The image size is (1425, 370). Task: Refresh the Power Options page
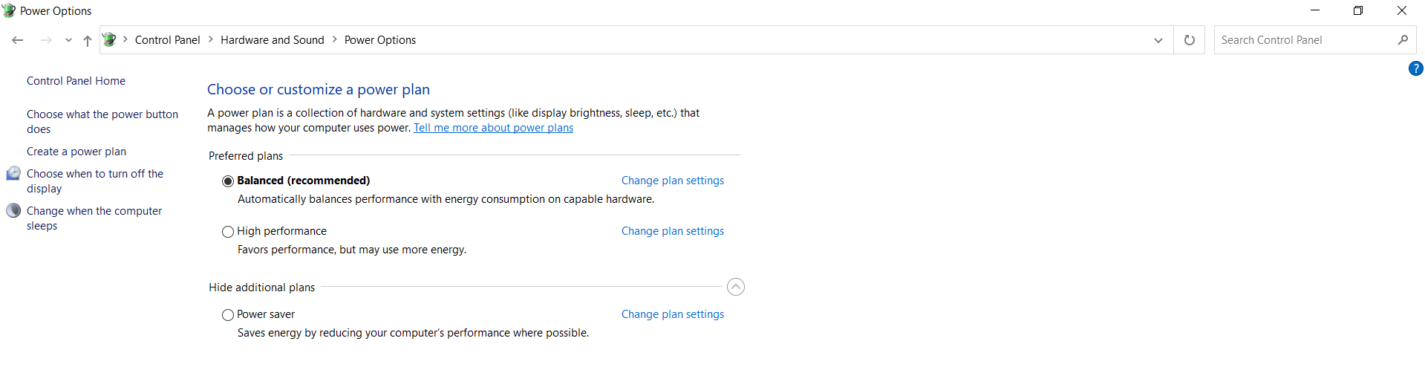pyautogui.click(x=1189, y=40)
